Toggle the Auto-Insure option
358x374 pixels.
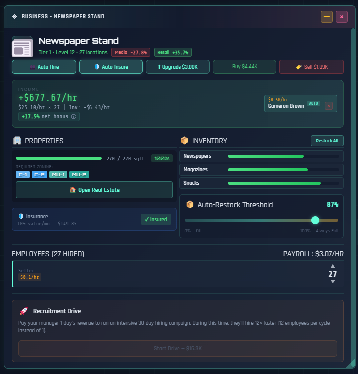(111, 67)
